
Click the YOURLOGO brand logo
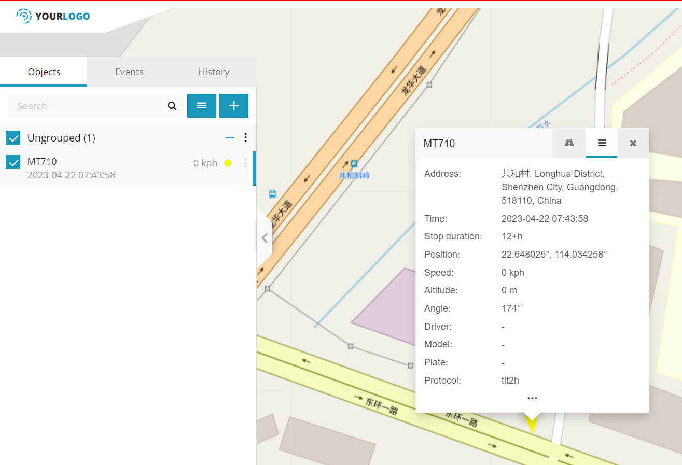click(x=53, y=16)
